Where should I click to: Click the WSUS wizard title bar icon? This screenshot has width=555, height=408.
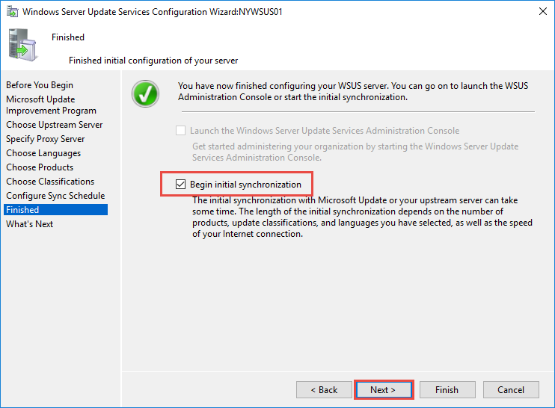tap(13, 11)
